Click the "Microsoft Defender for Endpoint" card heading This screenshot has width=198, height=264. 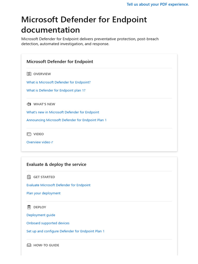(x=60, y=62)
